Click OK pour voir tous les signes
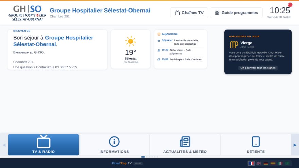299x168 pixels. (x=258, y=68)
